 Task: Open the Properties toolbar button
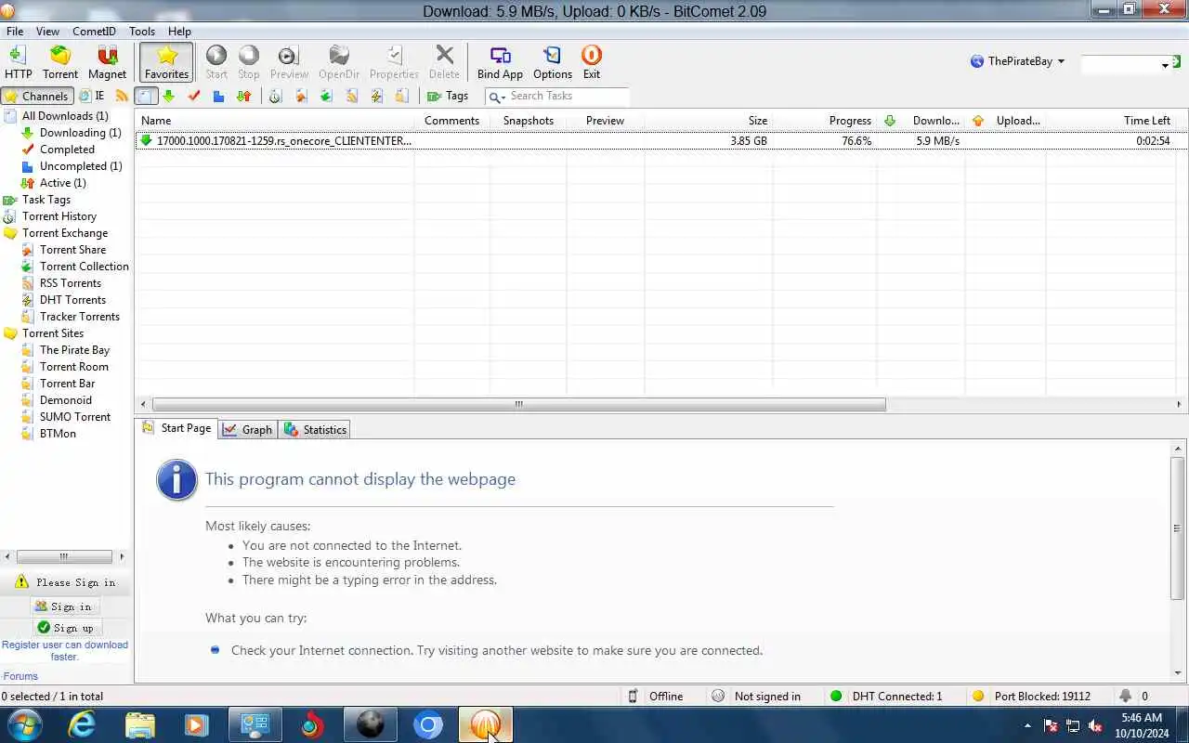pyautogui.click(x=394, y=62)
